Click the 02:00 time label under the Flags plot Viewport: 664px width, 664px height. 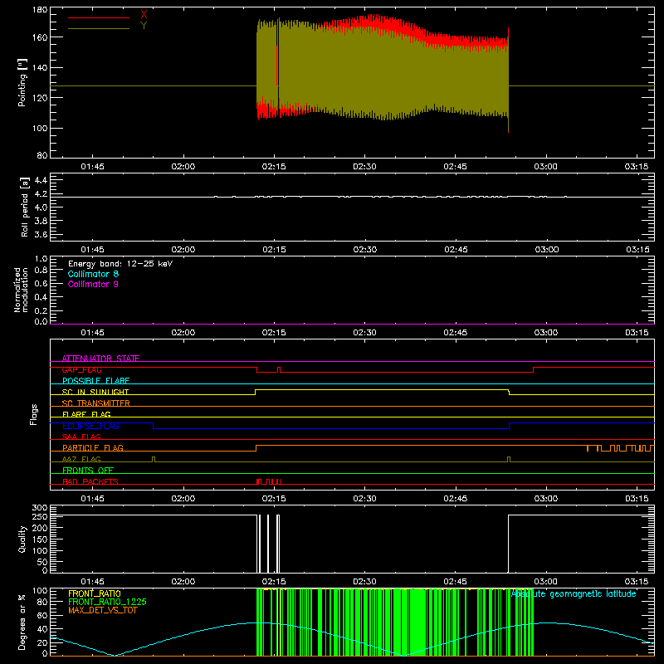183,499
